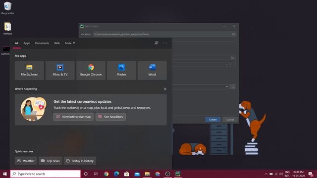Open File Explorer from the taskbar
317x178 pixels.
147,174
